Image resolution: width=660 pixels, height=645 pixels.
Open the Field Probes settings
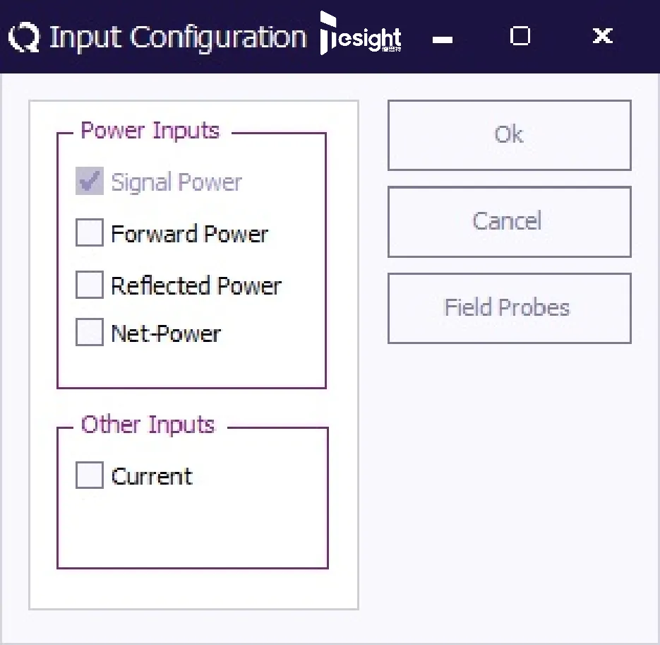(x=508, y=308)
